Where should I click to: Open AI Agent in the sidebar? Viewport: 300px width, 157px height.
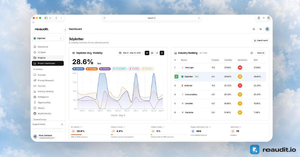click(x=47, y=52)
